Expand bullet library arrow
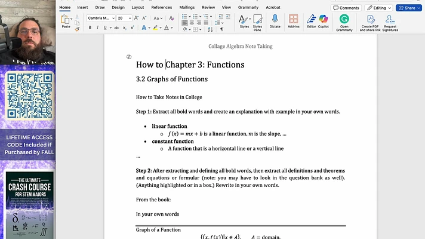Screen dimensions: 425x239 [x=189, y=17]
